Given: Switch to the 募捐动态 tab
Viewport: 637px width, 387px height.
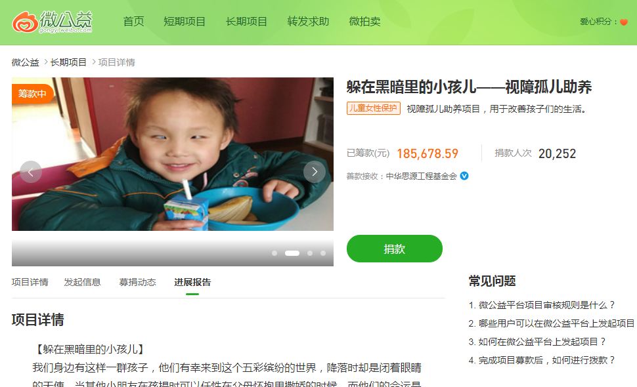Looking at the screenshot, I should (x=138, y=282).
